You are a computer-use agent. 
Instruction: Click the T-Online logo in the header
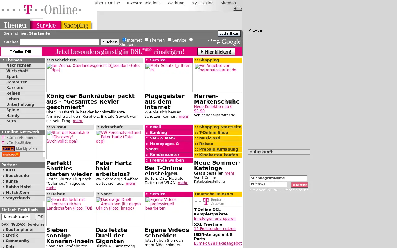(x=41, y=10)
